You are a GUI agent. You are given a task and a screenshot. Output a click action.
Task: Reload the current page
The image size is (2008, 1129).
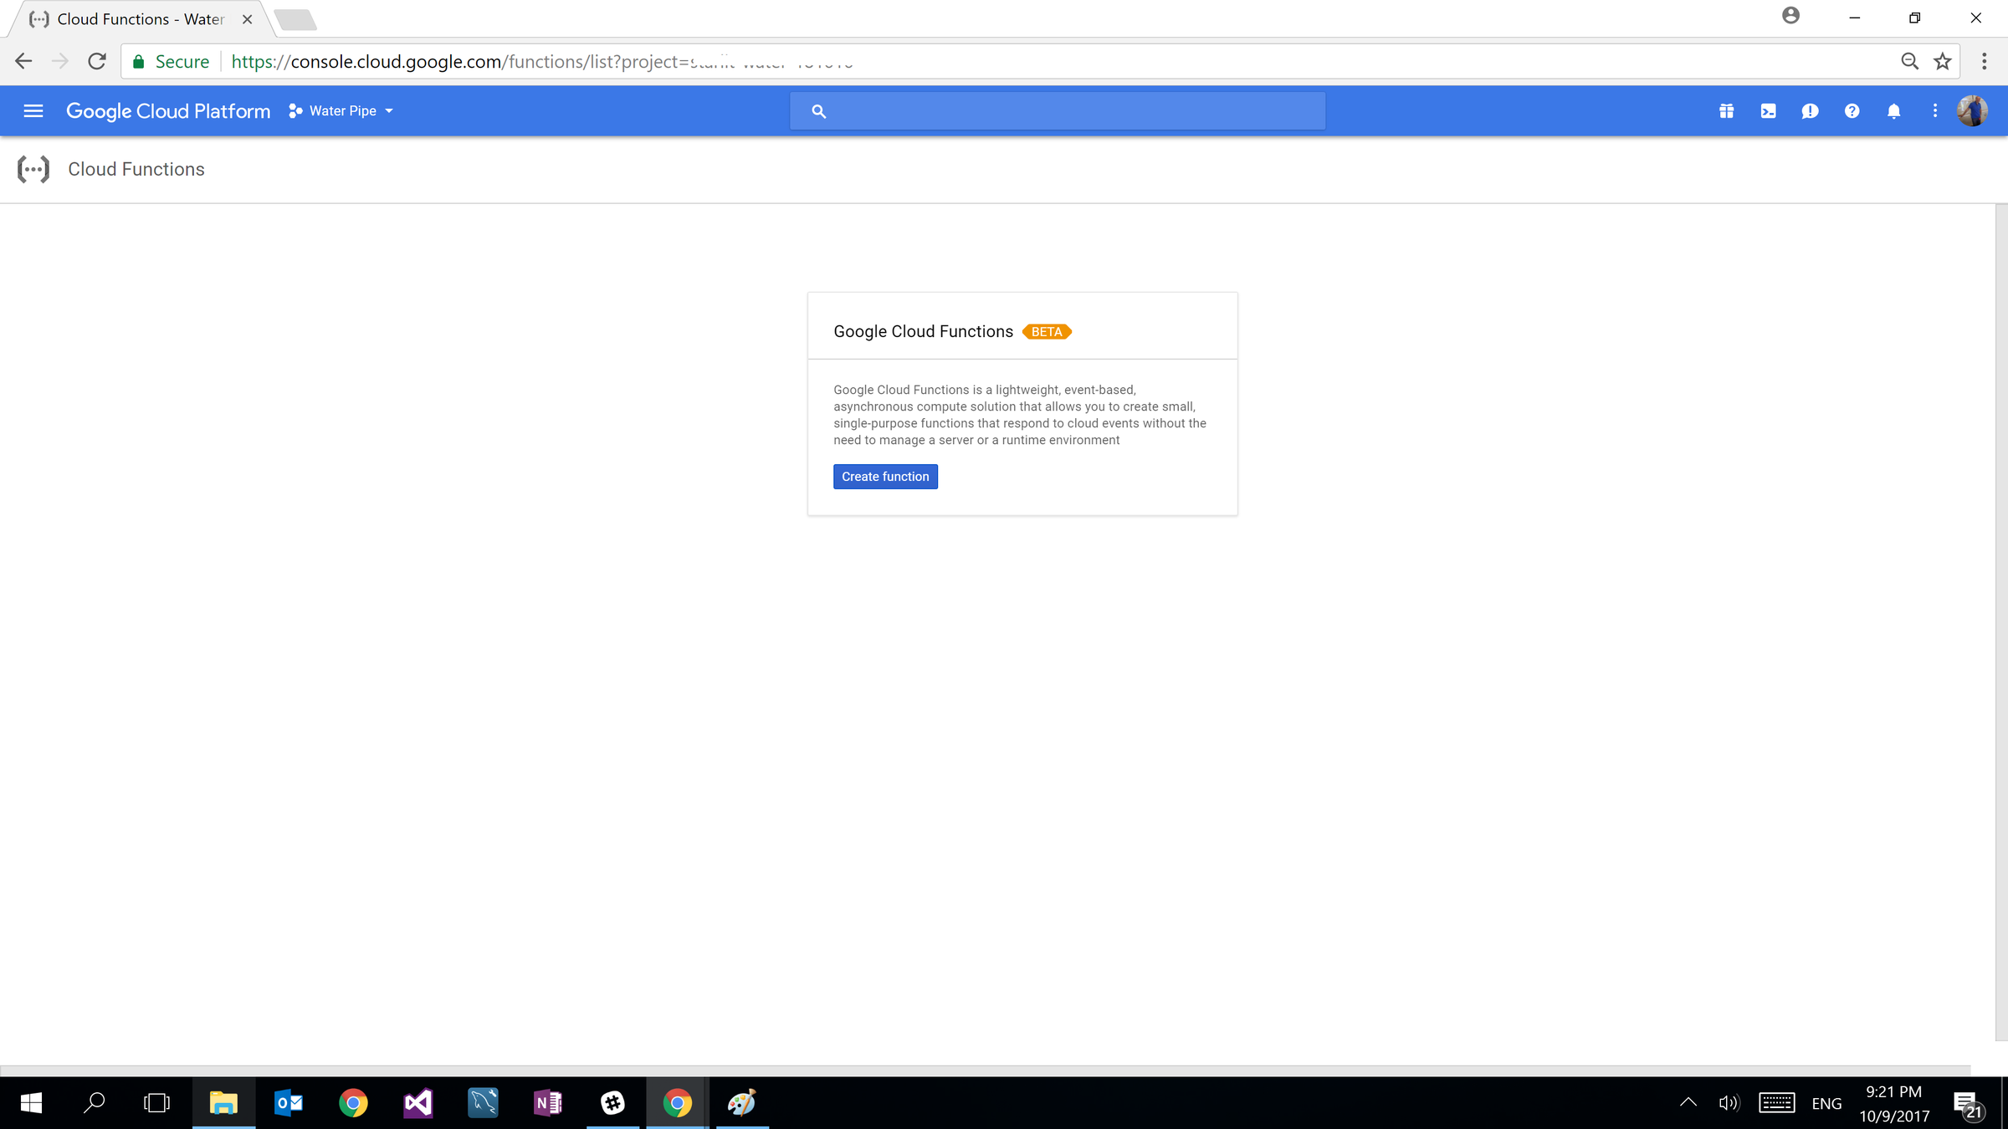[x=97, y=61]
